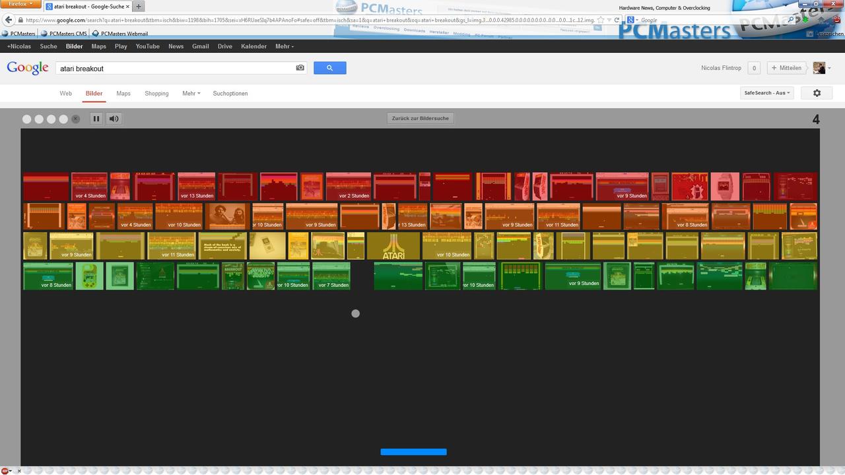
Task: Click the home icon in Firefox toolbar
Action: point(823,20)
